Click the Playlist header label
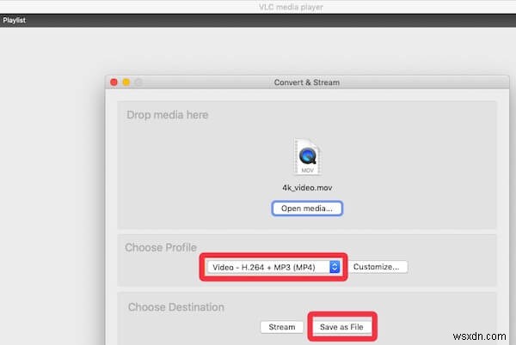This screenshot has width=516, height=345. (14, 20)
